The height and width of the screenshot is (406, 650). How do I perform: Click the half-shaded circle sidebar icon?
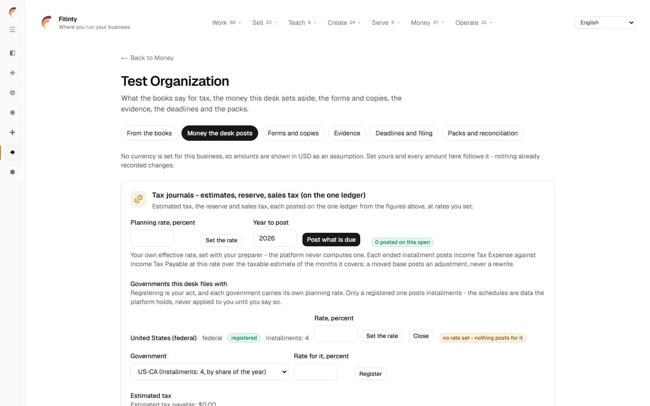tap(13, 93)
